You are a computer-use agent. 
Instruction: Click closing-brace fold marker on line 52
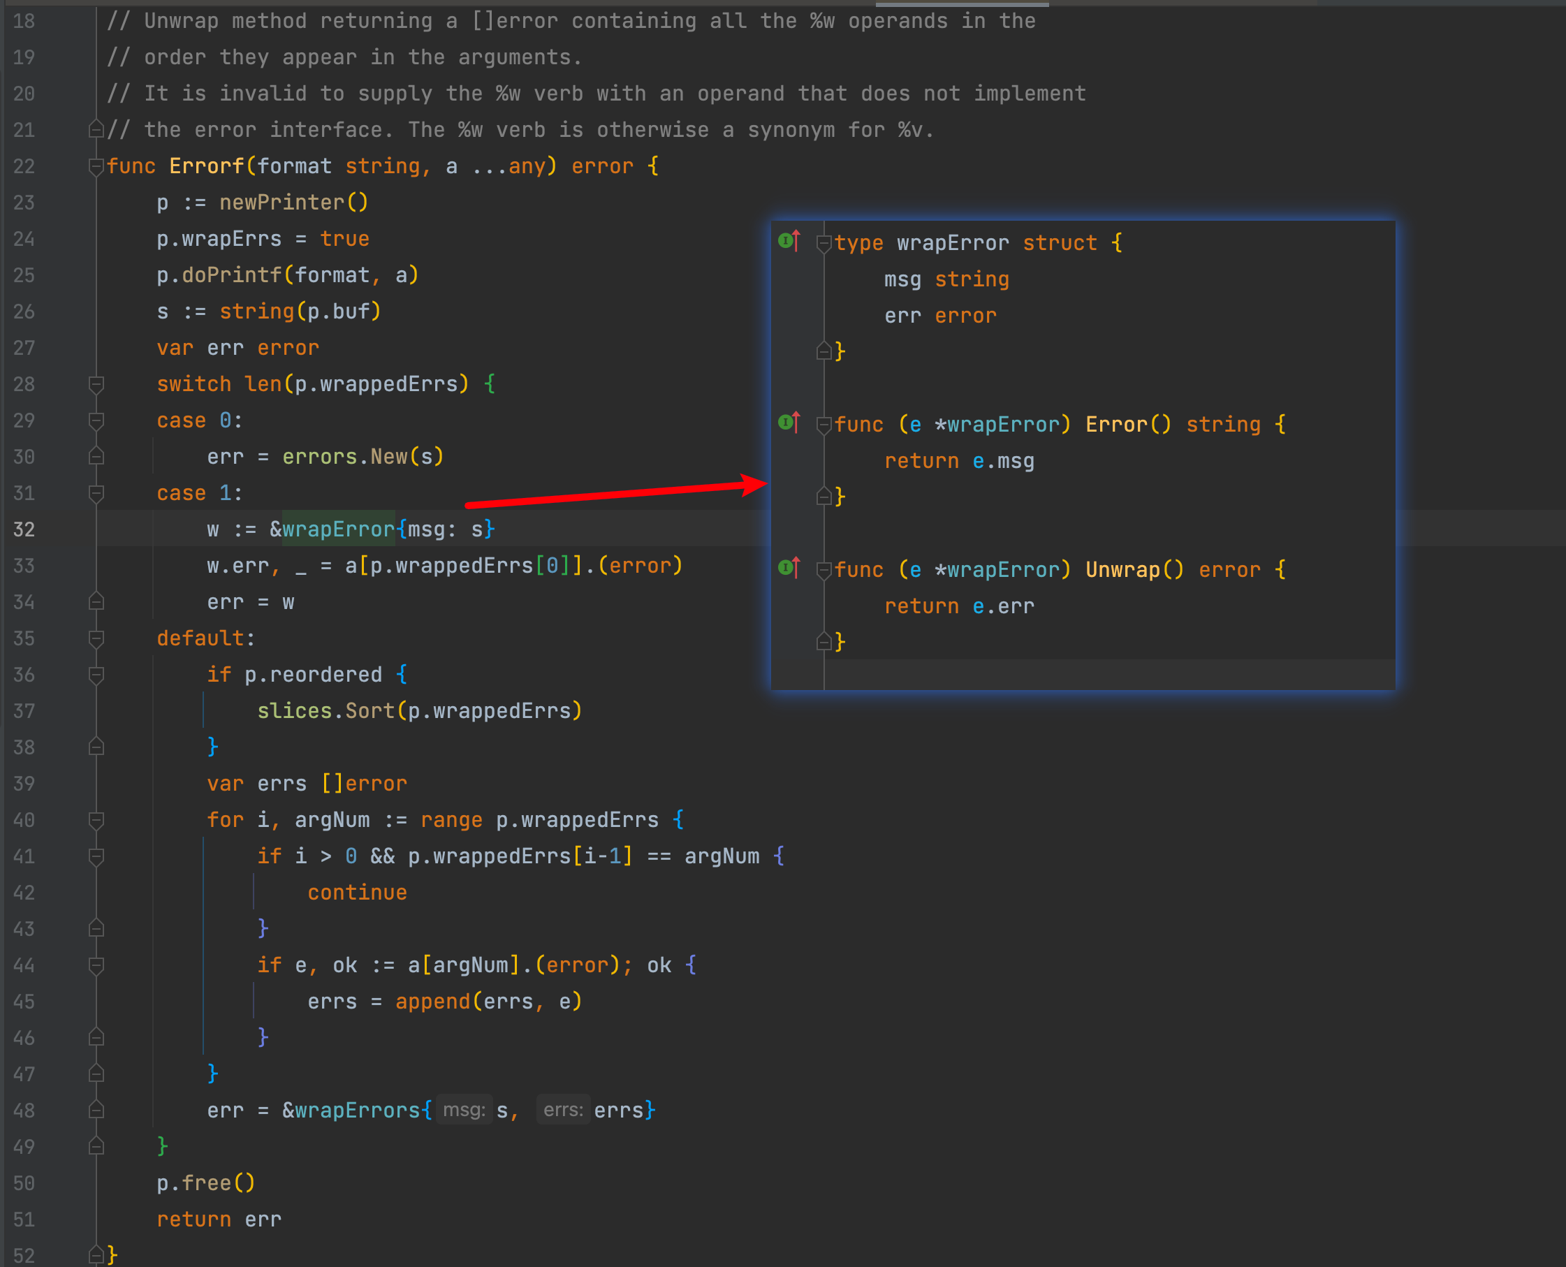point(96,1255)
